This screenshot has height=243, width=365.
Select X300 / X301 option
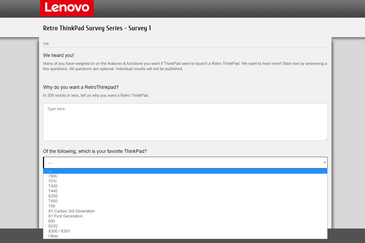point(185,231)
